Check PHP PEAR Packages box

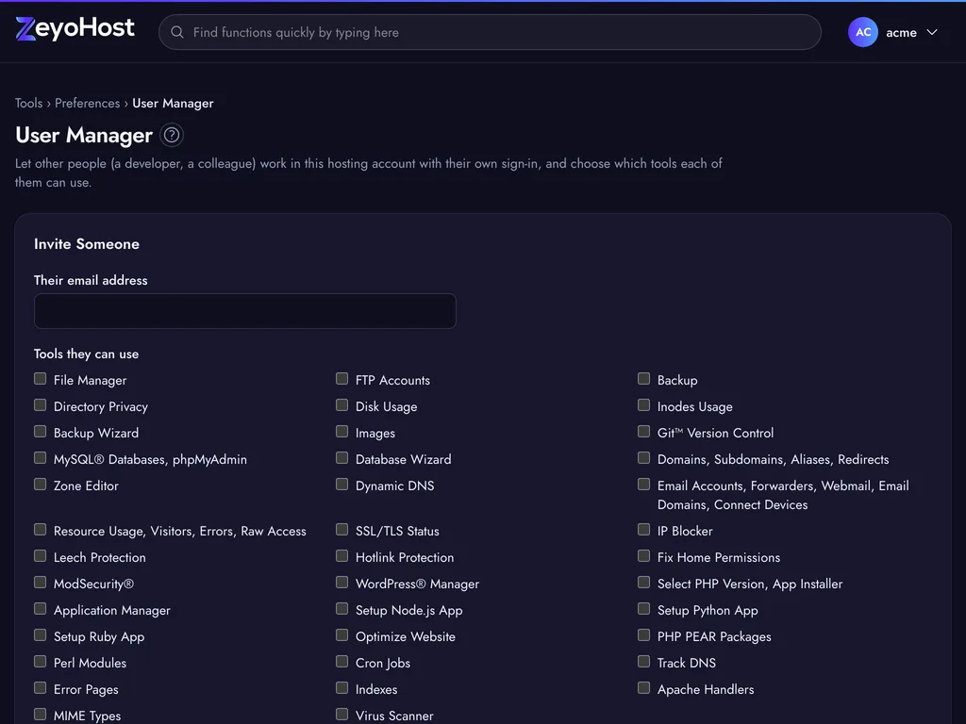coord(643,635)
